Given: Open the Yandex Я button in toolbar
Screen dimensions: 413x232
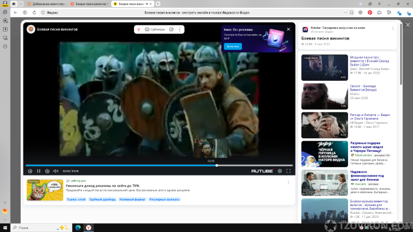Looking at the screenshot, I should (x=25, y=12).
